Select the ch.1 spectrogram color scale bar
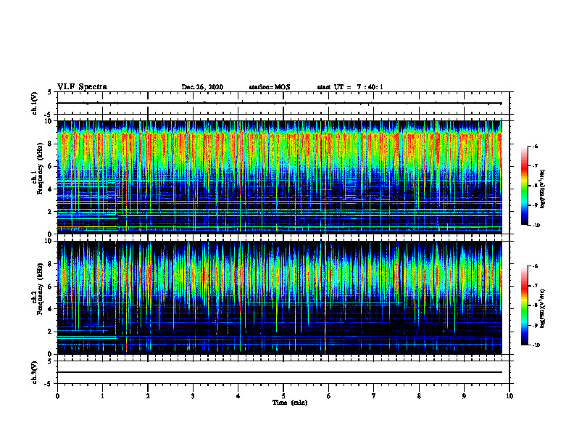This screenshot has width=574, height=444. (524, 186)
